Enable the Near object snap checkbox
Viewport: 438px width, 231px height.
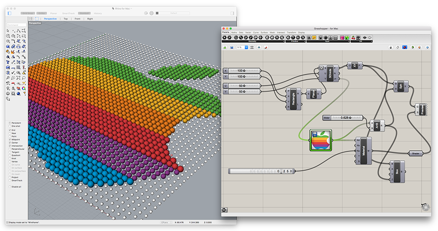(10, 133)
